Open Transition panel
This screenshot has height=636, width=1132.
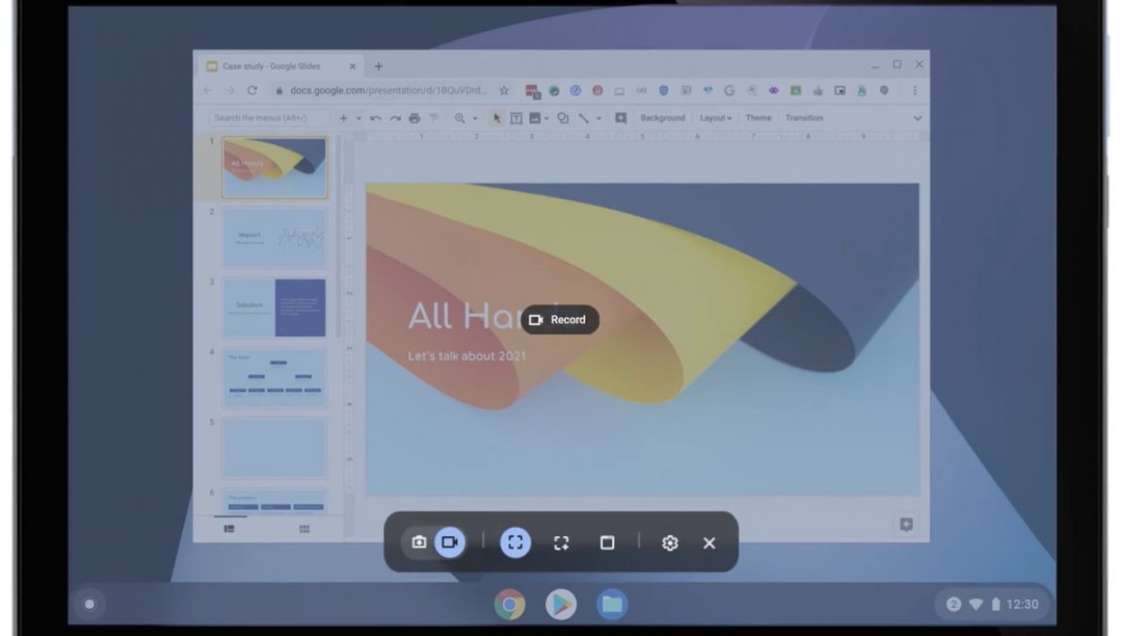(x=804, y=118)
